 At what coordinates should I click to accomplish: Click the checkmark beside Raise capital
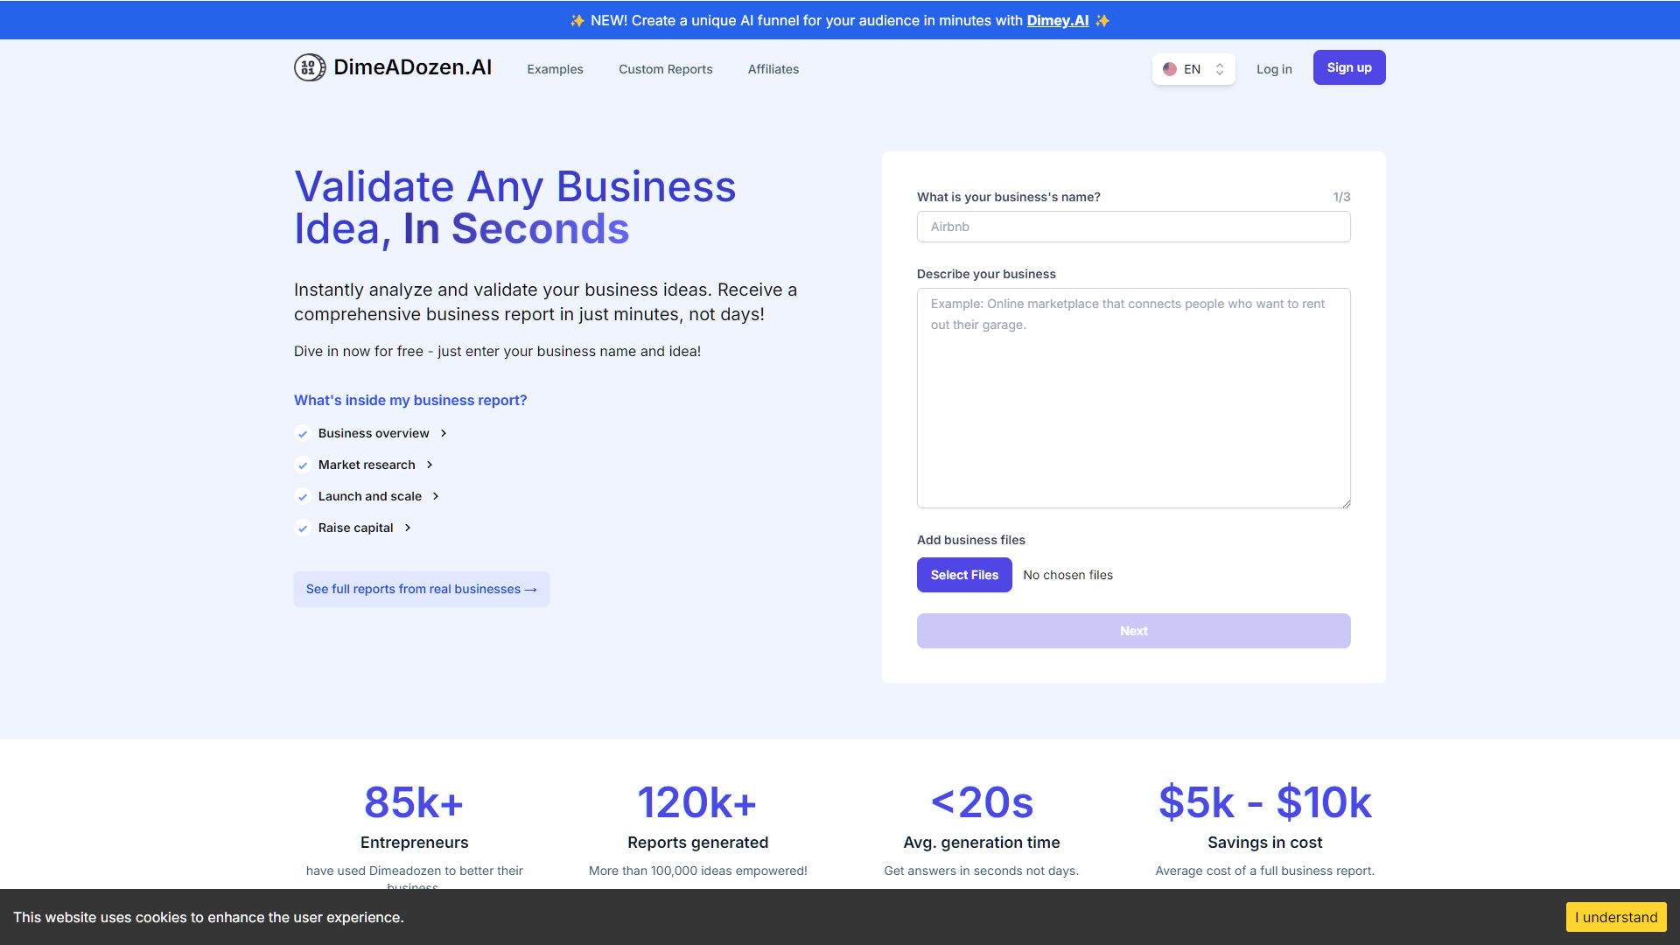pyautogui.click(x=303, y=528)
